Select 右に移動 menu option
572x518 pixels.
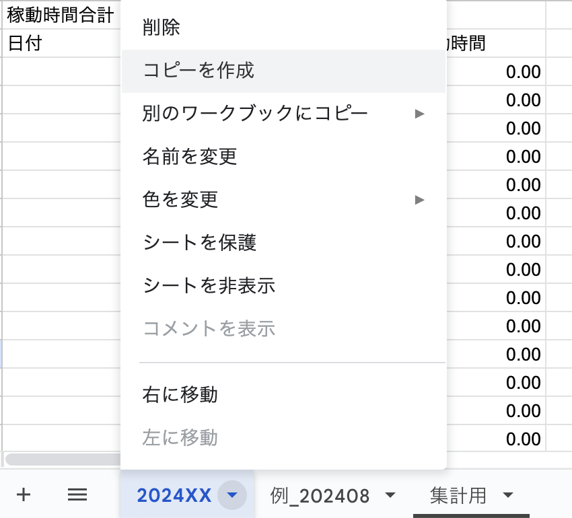tap(180, 394)
